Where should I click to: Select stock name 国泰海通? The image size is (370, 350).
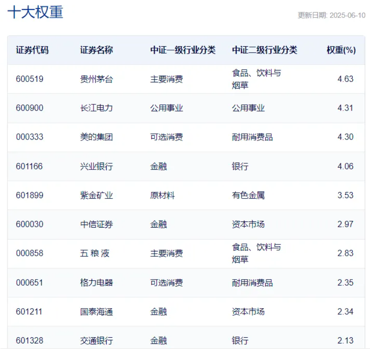pos(96,312)
